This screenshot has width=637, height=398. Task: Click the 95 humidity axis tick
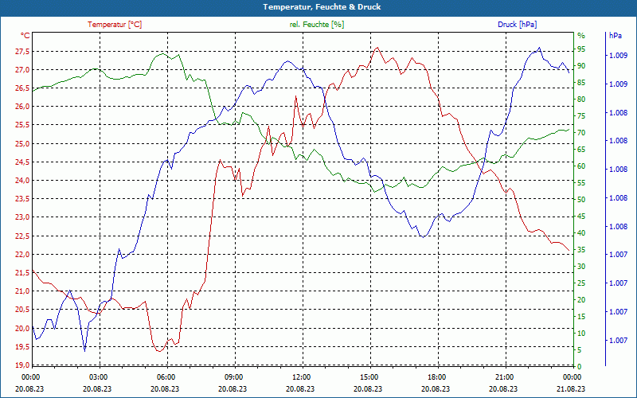point(581,49)
